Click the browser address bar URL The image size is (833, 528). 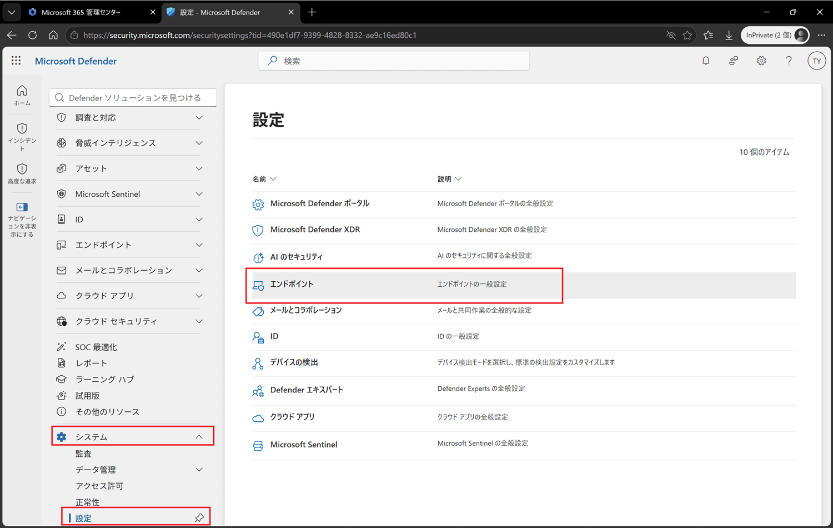[250, 35]
